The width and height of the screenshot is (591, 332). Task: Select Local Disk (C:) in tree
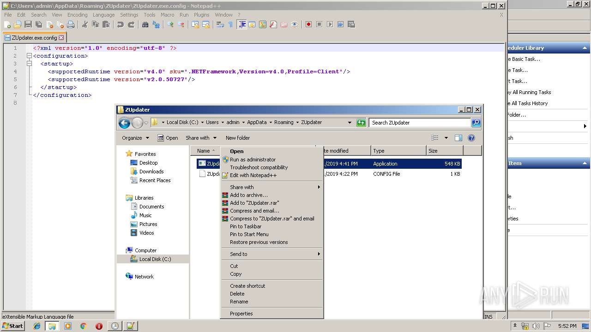155,259
